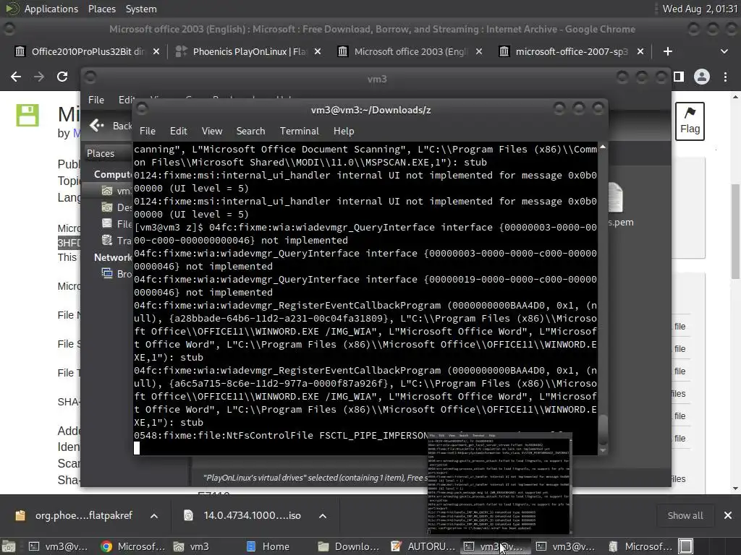Image resolution: width=741 pixels, height=555 pixels.
Task: Click Show all downloads button
Action: point(685,515)
